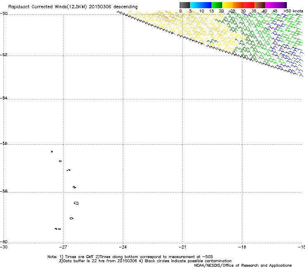The height and width of the screenshot is (268, 305).
Task: Click the '10' legend scale label
Action: pos(202,11)
